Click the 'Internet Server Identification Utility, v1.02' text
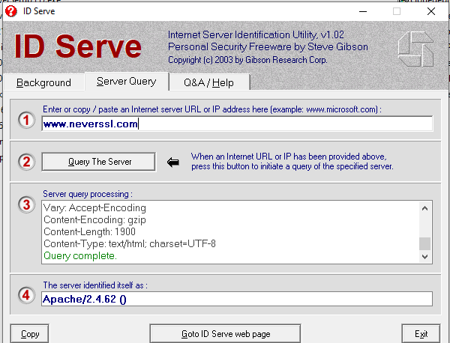 tap(256, 34)
